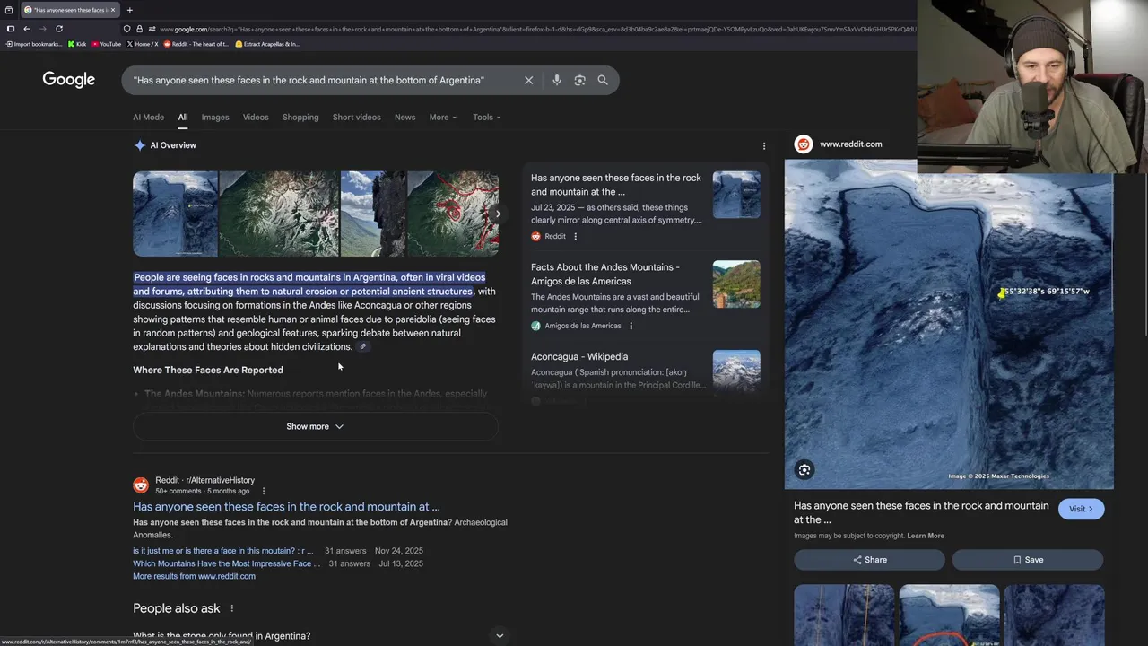1148x646 pixels.
Task: Open related image with red outline
Action: 949,615
